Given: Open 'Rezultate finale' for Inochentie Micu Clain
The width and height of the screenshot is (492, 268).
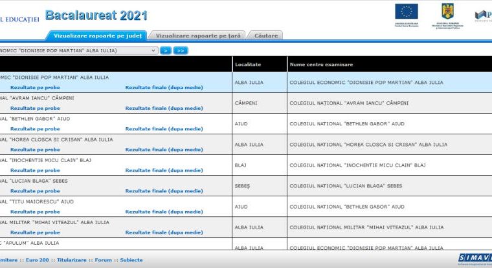Looking at the screenshot, I should click(164, 170).
